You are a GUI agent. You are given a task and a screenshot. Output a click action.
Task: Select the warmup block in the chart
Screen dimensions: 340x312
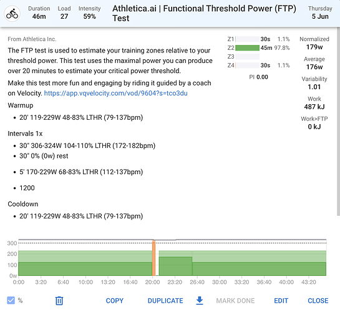[85, 269]
